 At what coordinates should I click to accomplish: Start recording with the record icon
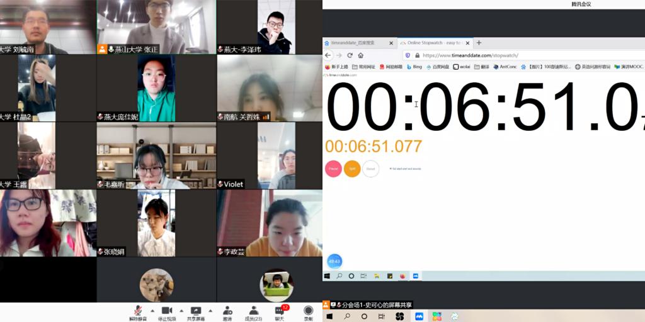pyautogui.click(x=308, y=311)
